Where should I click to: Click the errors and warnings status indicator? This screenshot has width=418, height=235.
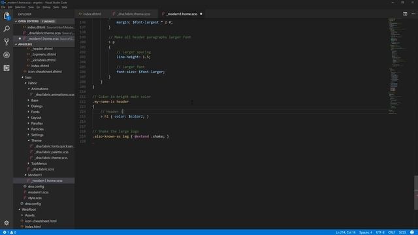click(x=9, y=232)
